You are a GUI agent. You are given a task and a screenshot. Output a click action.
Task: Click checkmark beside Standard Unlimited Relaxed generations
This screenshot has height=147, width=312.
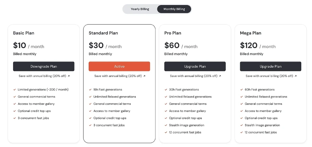(x=90, y=97)
